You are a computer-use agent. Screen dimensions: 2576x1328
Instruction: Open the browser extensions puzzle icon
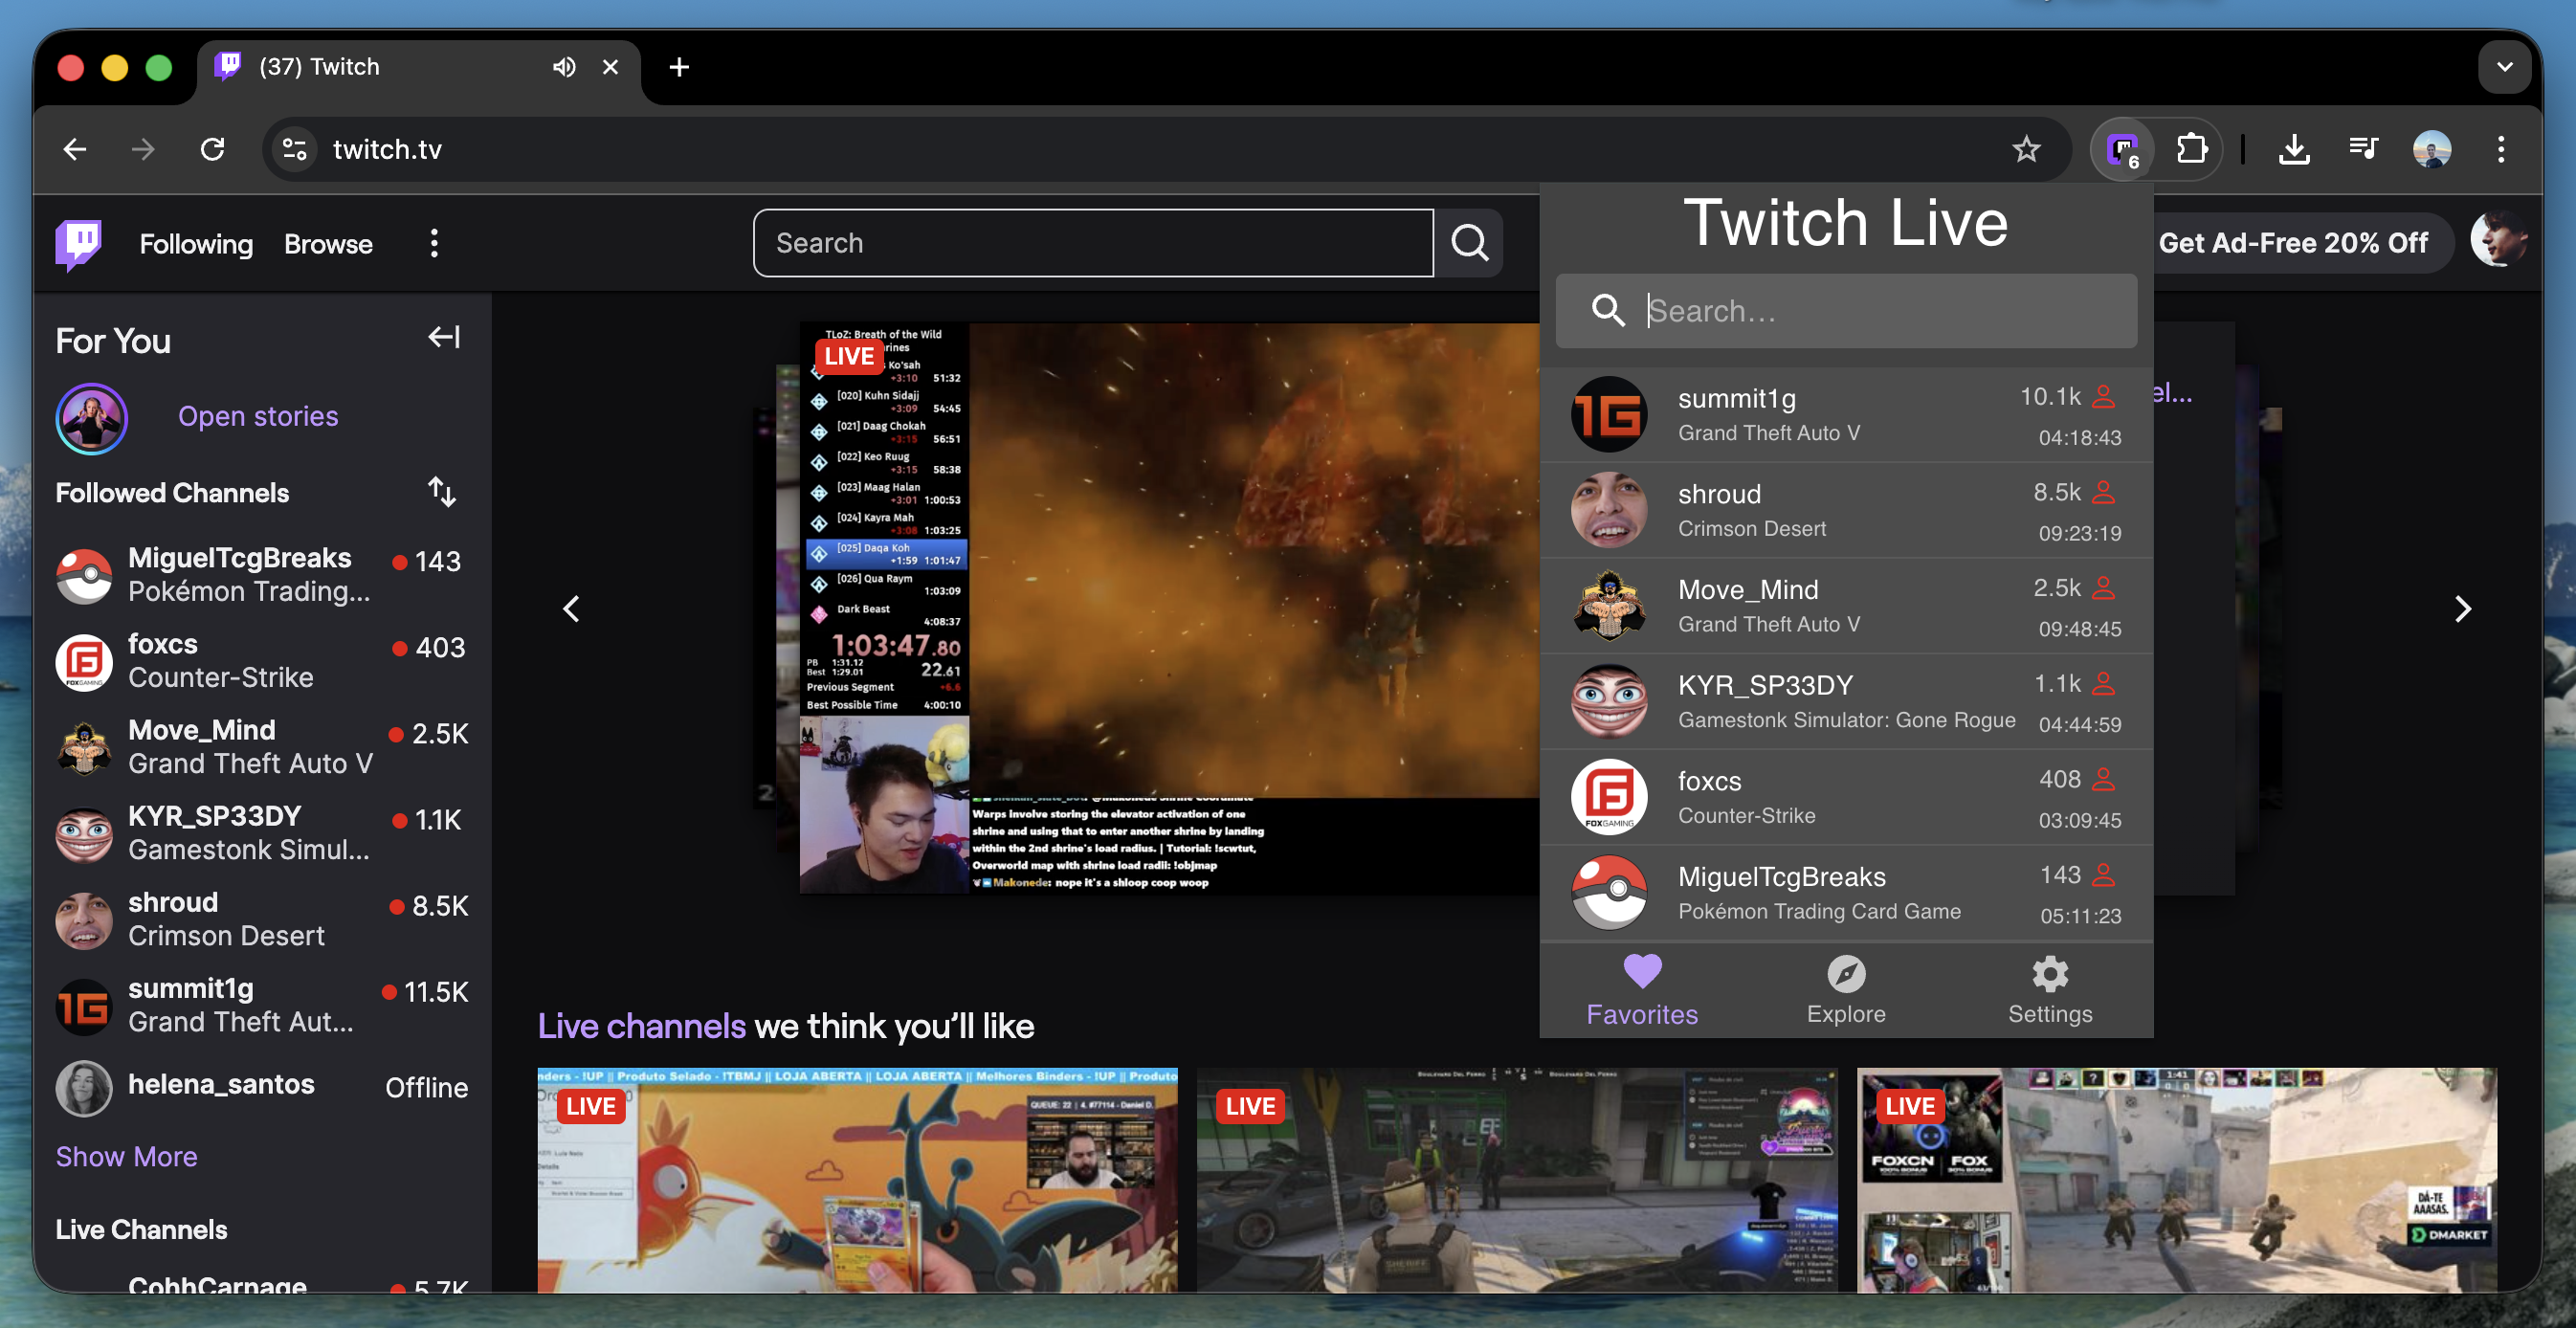click(2194, 148)
